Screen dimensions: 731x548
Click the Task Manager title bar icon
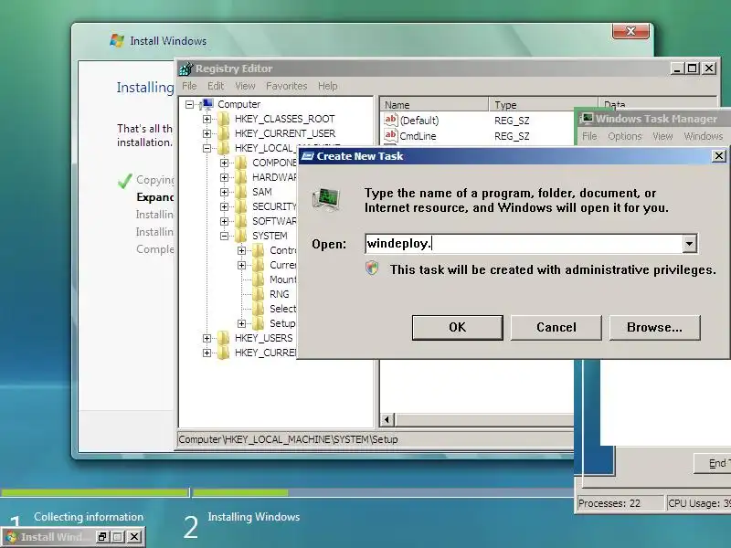[x=587, y=119]
